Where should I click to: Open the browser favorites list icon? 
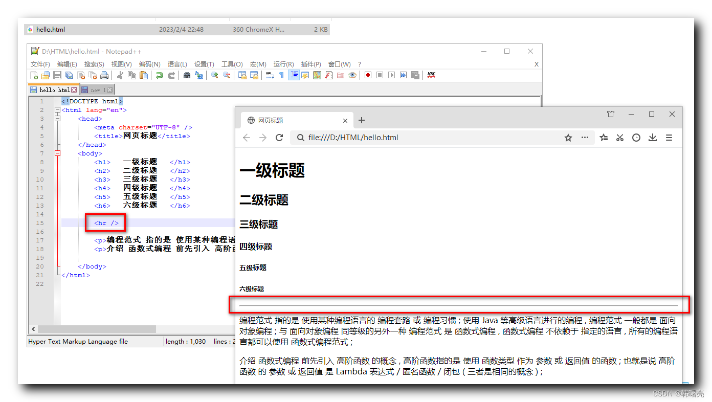pyautogui.click(x=604, y=138)
